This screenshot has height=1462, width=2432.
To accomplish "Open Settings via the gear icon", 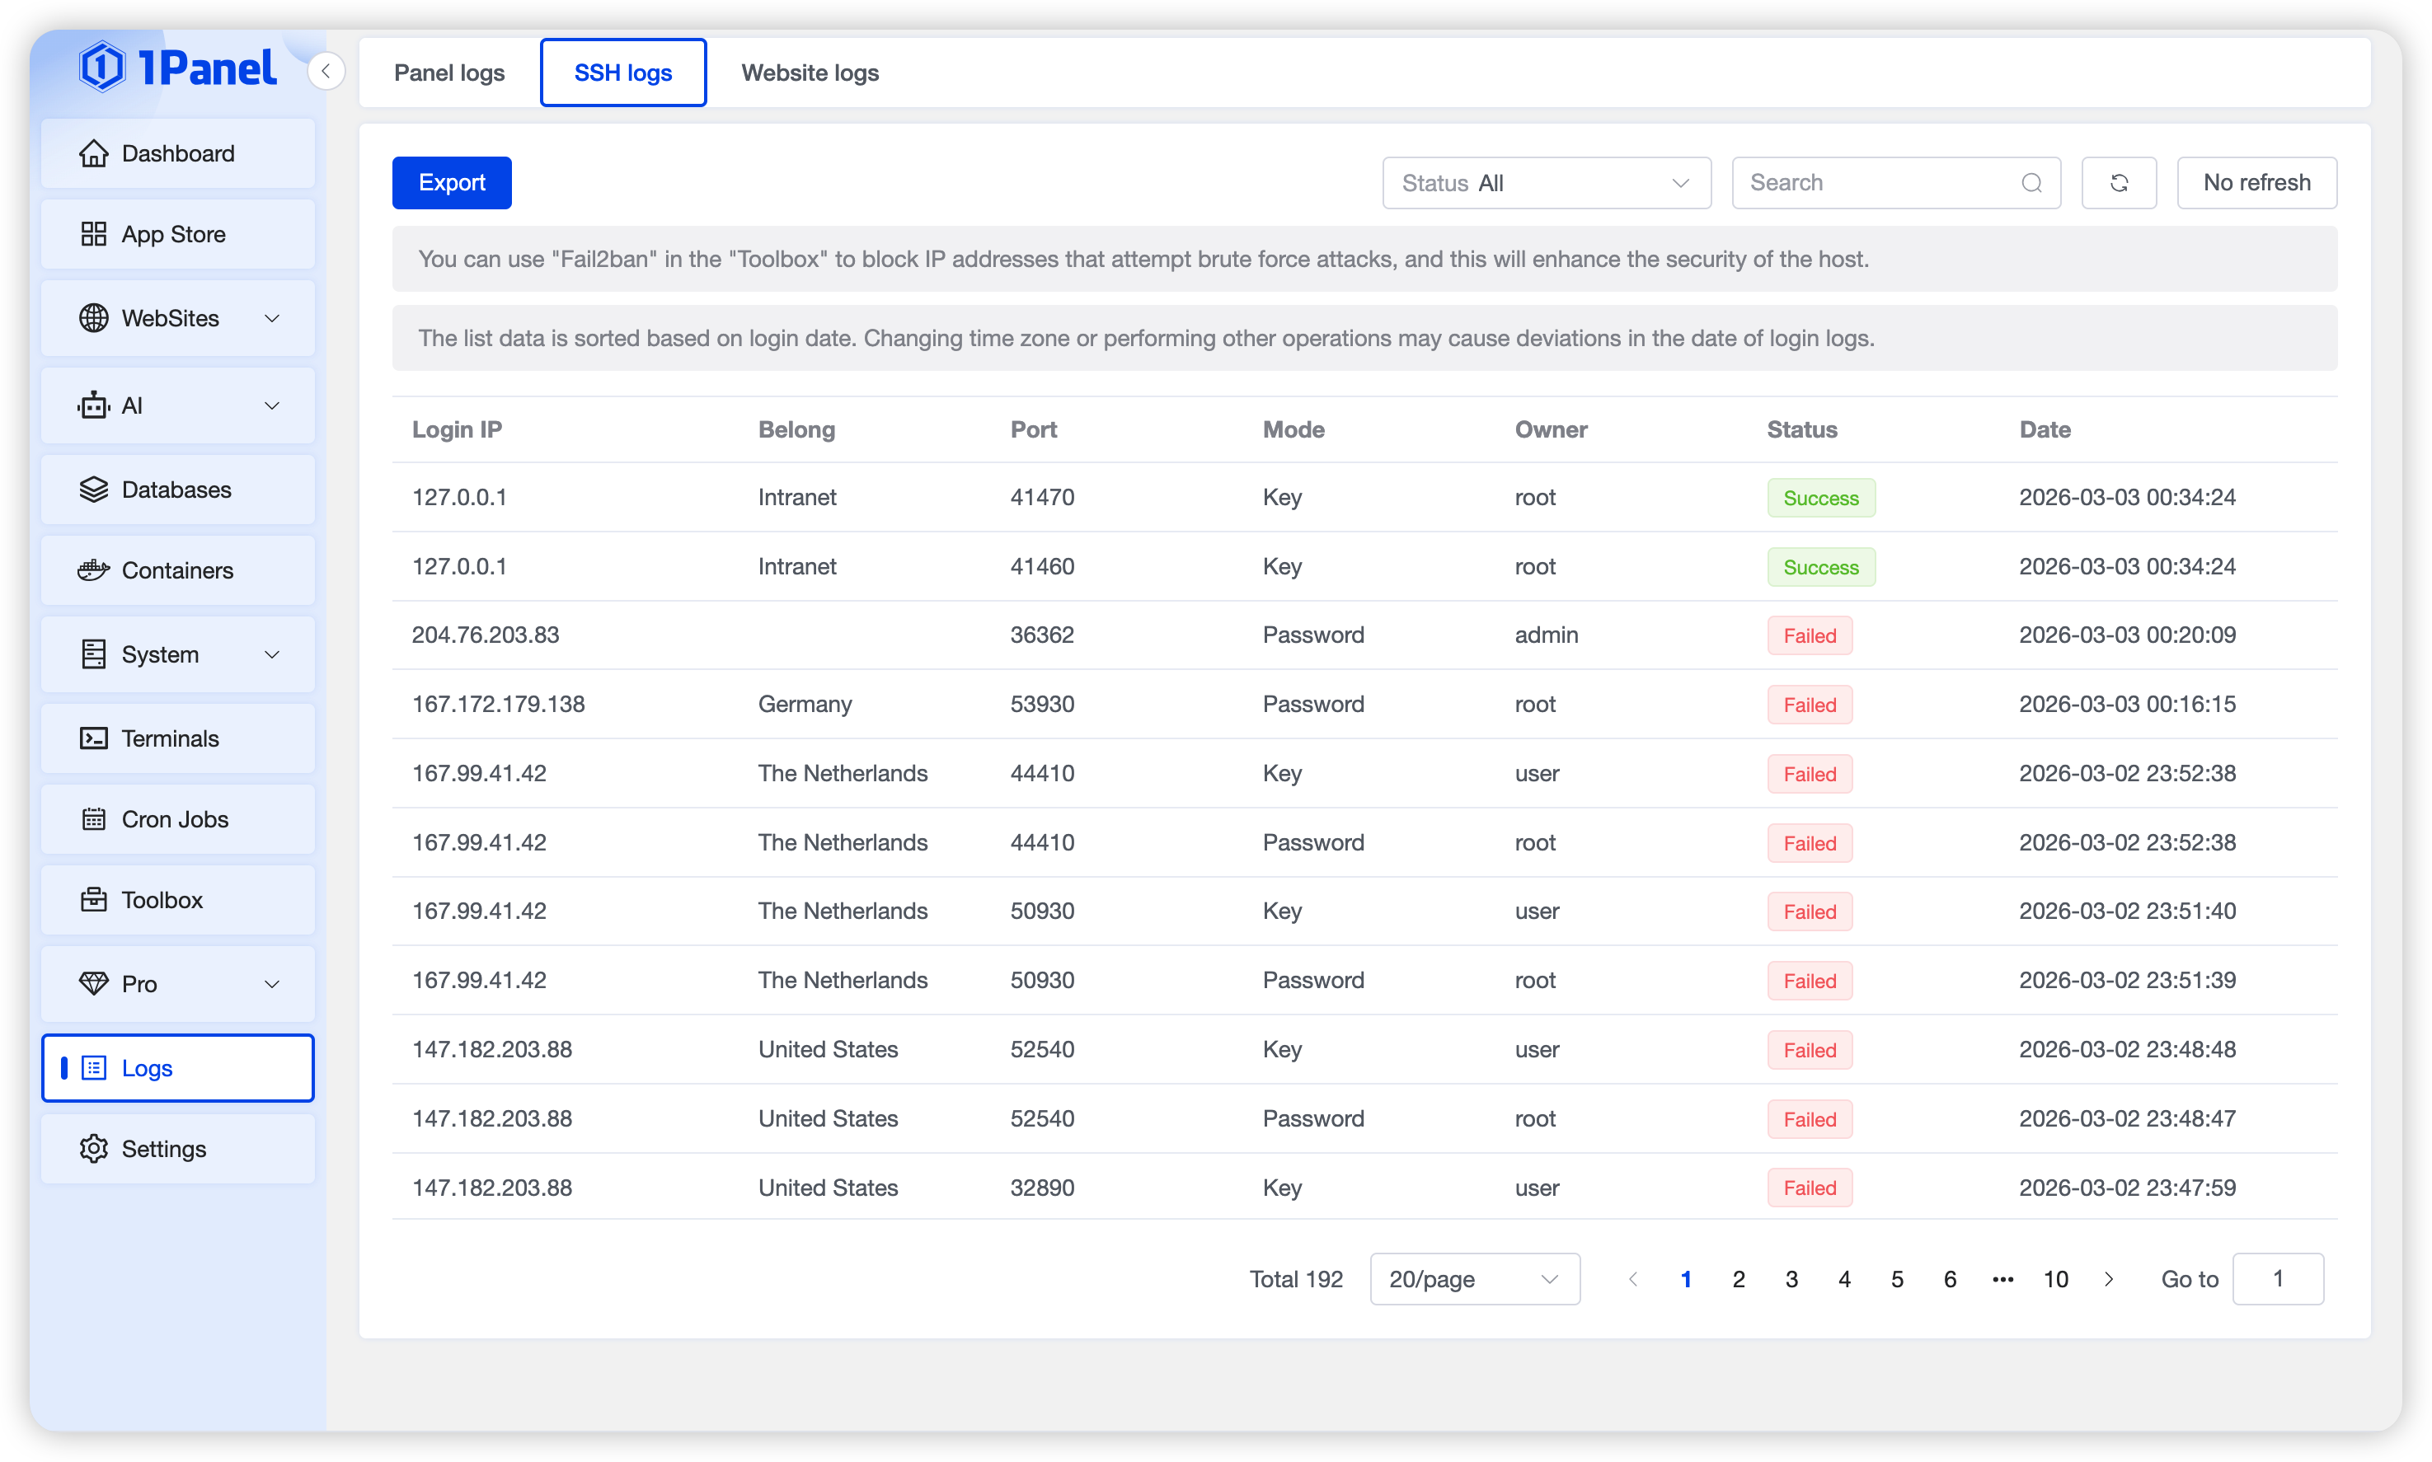I will pyautogui.click(x=94, y=1149).
